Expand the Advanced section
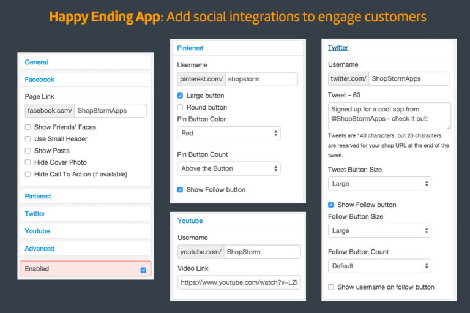The image size is (470, 313). point(39,249)
